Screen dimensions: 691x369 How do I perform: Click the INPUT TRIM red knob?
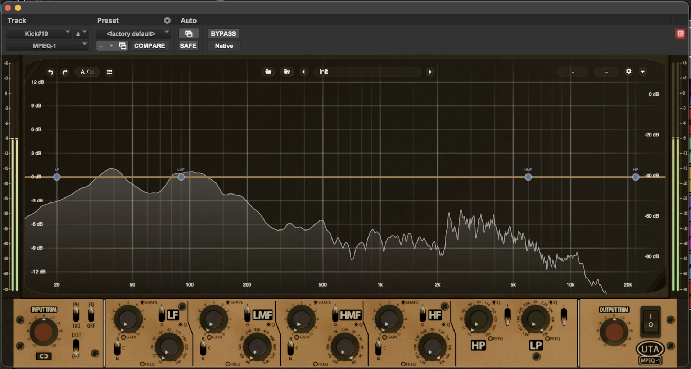[x=43, y=332]
